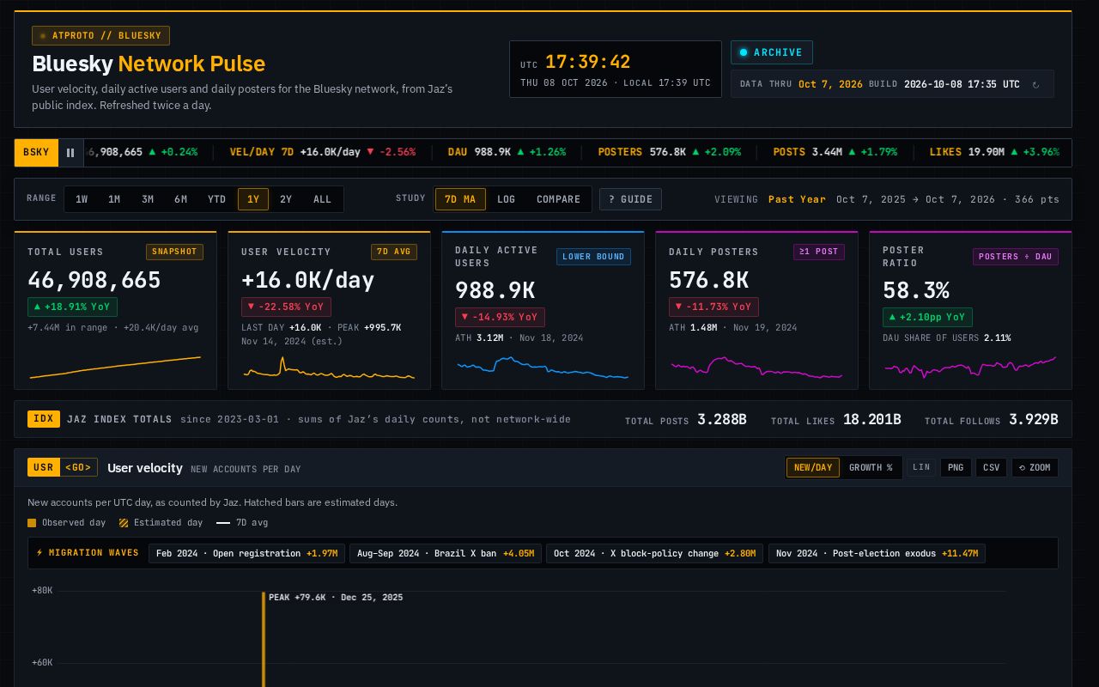Click the ATPROTO // BLUESKY badge

point(100,36)
